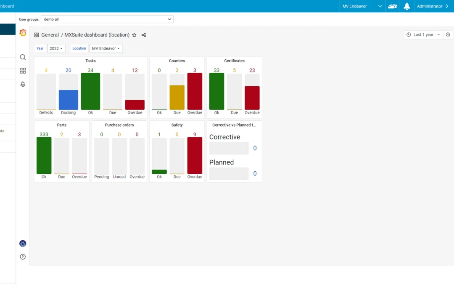The width and height of the screenshot is (454, 284).
Task: Open the Tasks panel title menu
Action: click(90, 61)
